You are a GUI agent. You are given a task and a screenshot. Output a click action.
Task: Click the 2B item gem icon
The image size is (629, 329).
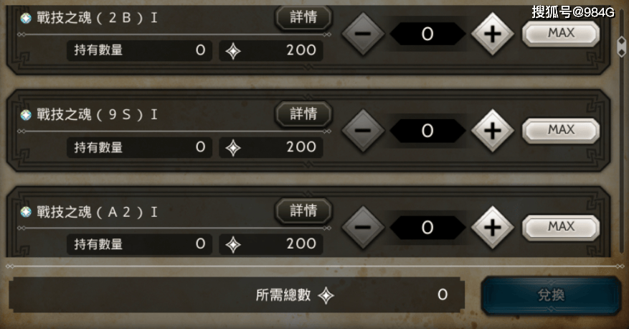coord(26,18)
